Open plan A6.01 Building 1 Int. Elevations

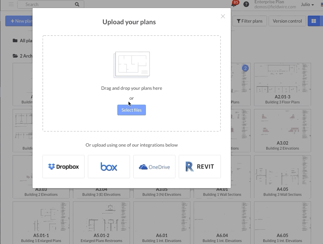pyautogui.click(x=162, y=223)
